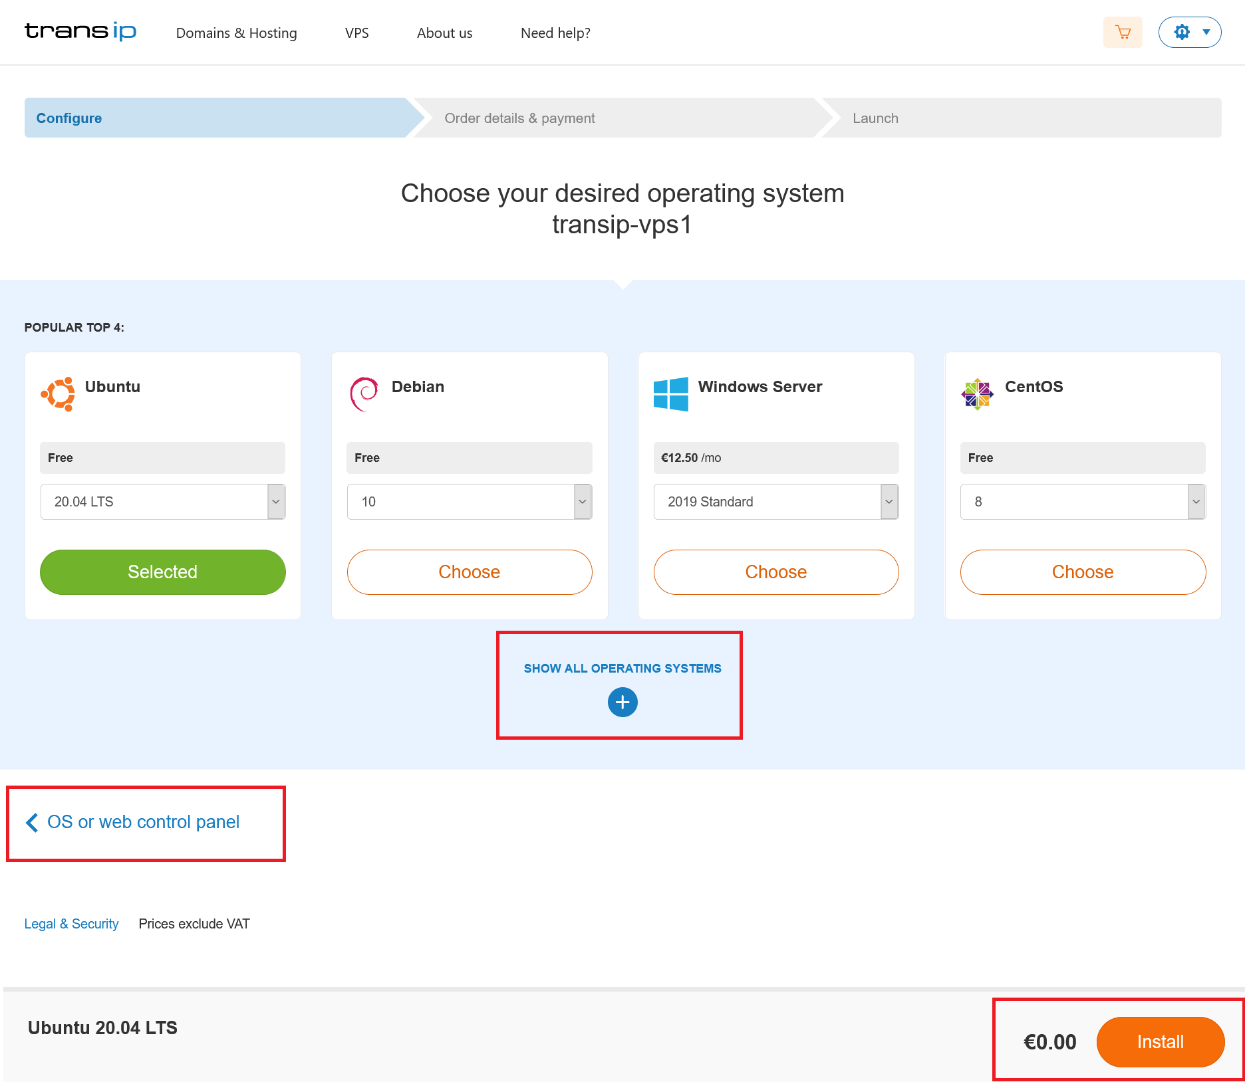The width and height of the screenshot is (1245, 1082).
Task: Expand CentOS version dropdown 8
Action: point(1083,502)
